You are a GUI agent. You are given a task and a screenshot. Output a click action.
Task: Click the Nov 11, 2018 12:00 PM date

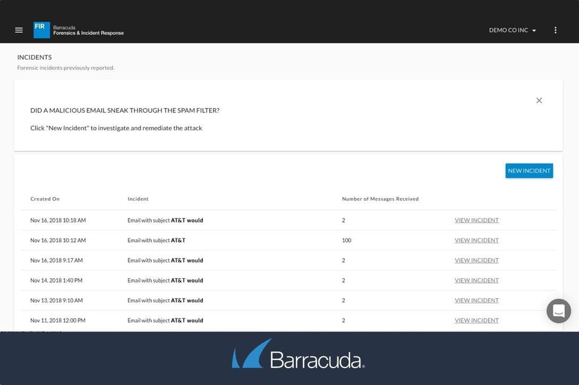point(58,321)
